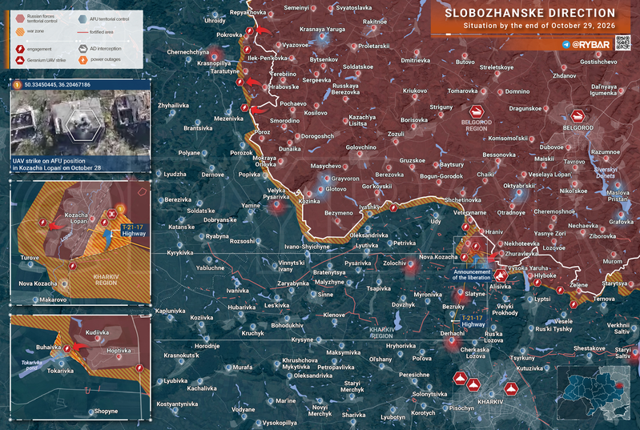Click the Shopyne label in the lower inset

[x=106, y=412]
